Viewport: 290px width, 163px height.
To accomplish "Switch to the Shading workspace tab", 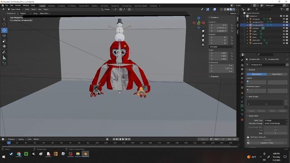I will click(x=95, y=6).
